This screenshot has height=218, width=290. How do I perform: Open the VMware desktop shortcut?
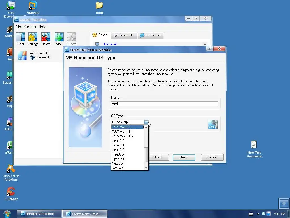33,8
